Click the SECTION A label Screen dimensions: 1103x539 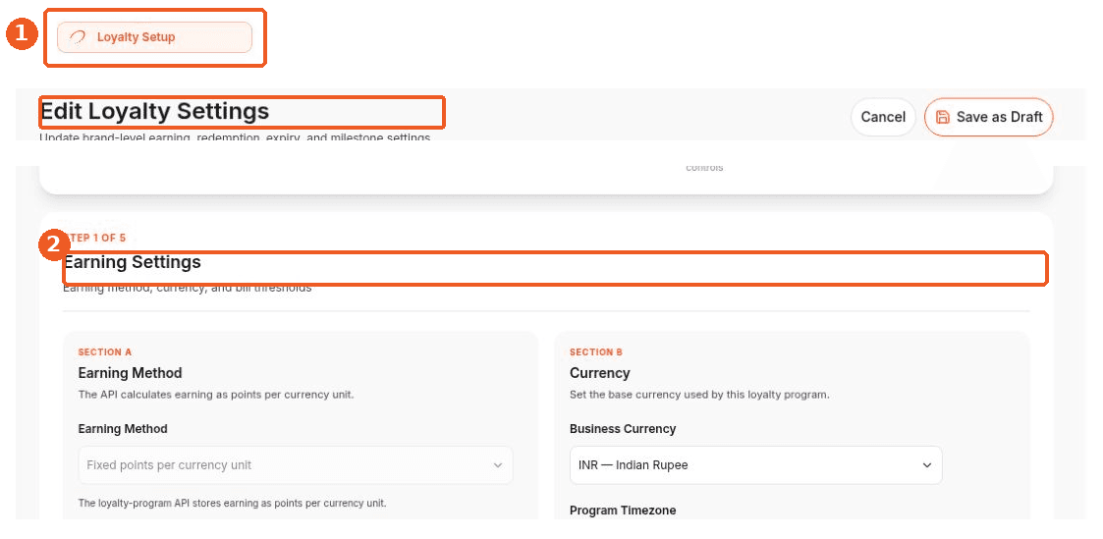tap(105, 352)
